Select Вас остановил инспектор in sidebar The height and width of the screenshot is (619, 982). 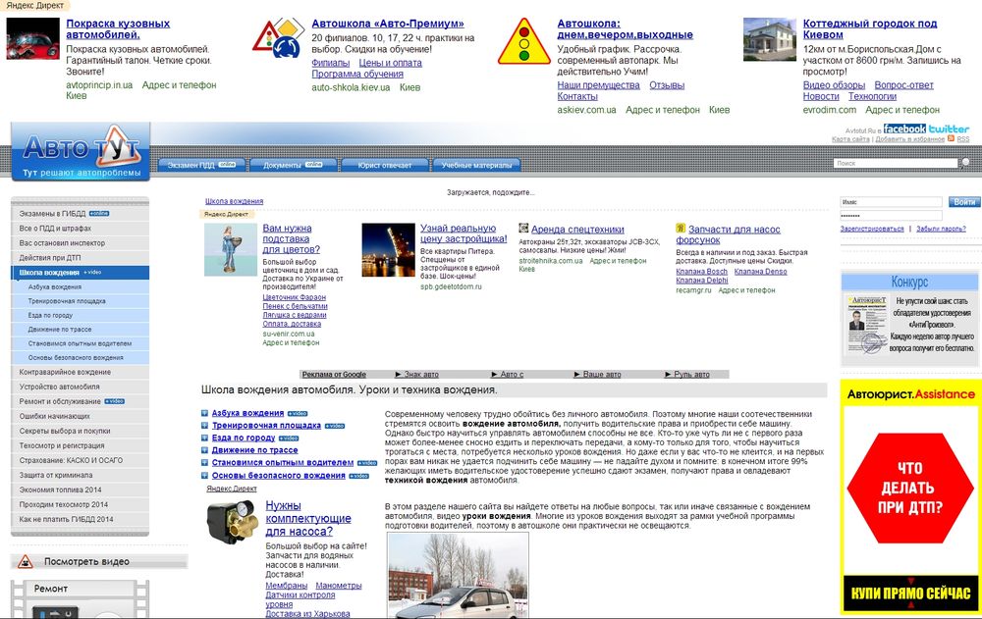coord(81,243)
